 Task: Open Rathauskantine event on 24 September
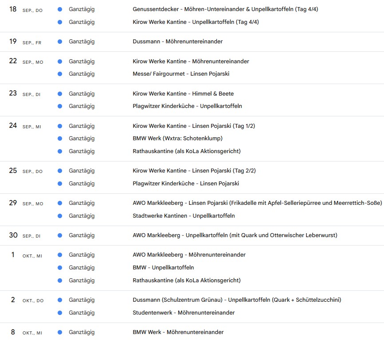tap(186, 151)
